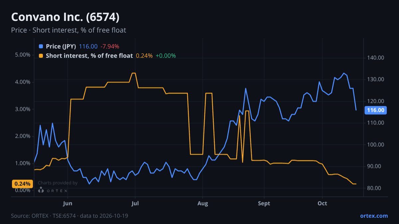
Task: Click the Oct label on the time axis
Action: point(323,203)
